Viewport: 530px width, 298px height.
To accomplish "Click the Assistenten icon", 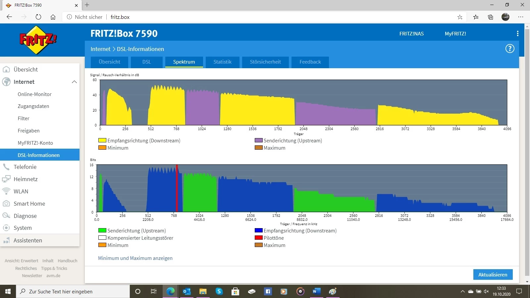I will pos(6,240).
